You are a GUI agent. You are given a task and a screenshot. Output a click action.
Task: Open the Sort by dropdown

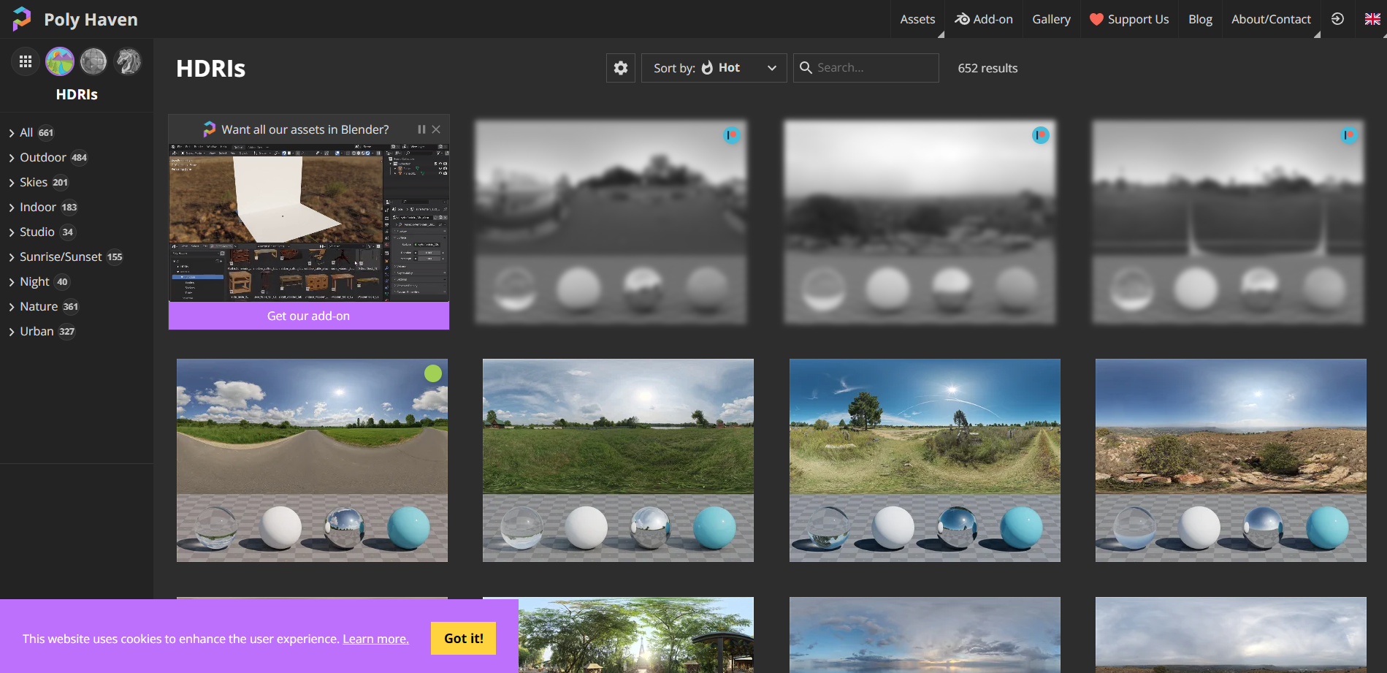[x=771, y=67]
